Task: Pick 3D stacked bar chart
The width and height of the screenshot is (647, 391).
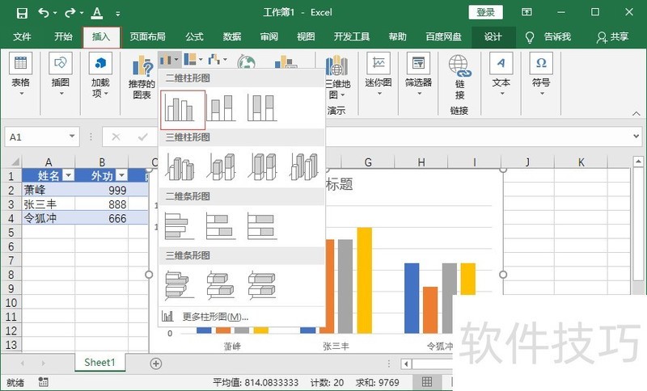Action: click(x=222, y=285)
